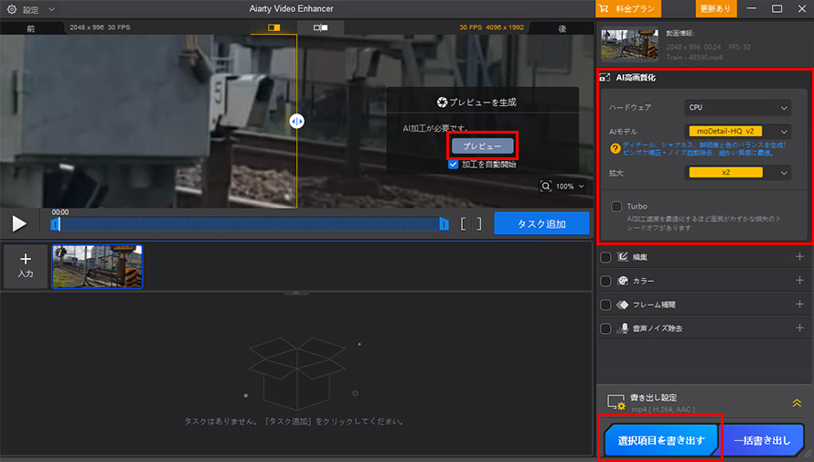This screenshot has width=814, height=462.
Task: Expand the 音声ノイズ除去 section plus
Action: (x=799, y=328)
